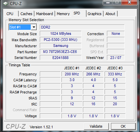Click the JEDEC #3 1.8 V voltage cell
The width and height of the screenshot is (140, 132).
(x=115, y=116)
